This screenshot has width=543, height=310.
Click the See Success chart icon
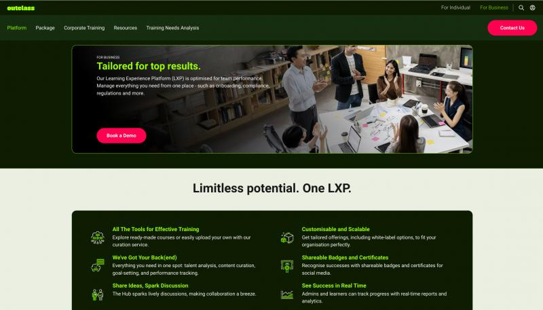point(286,295)
